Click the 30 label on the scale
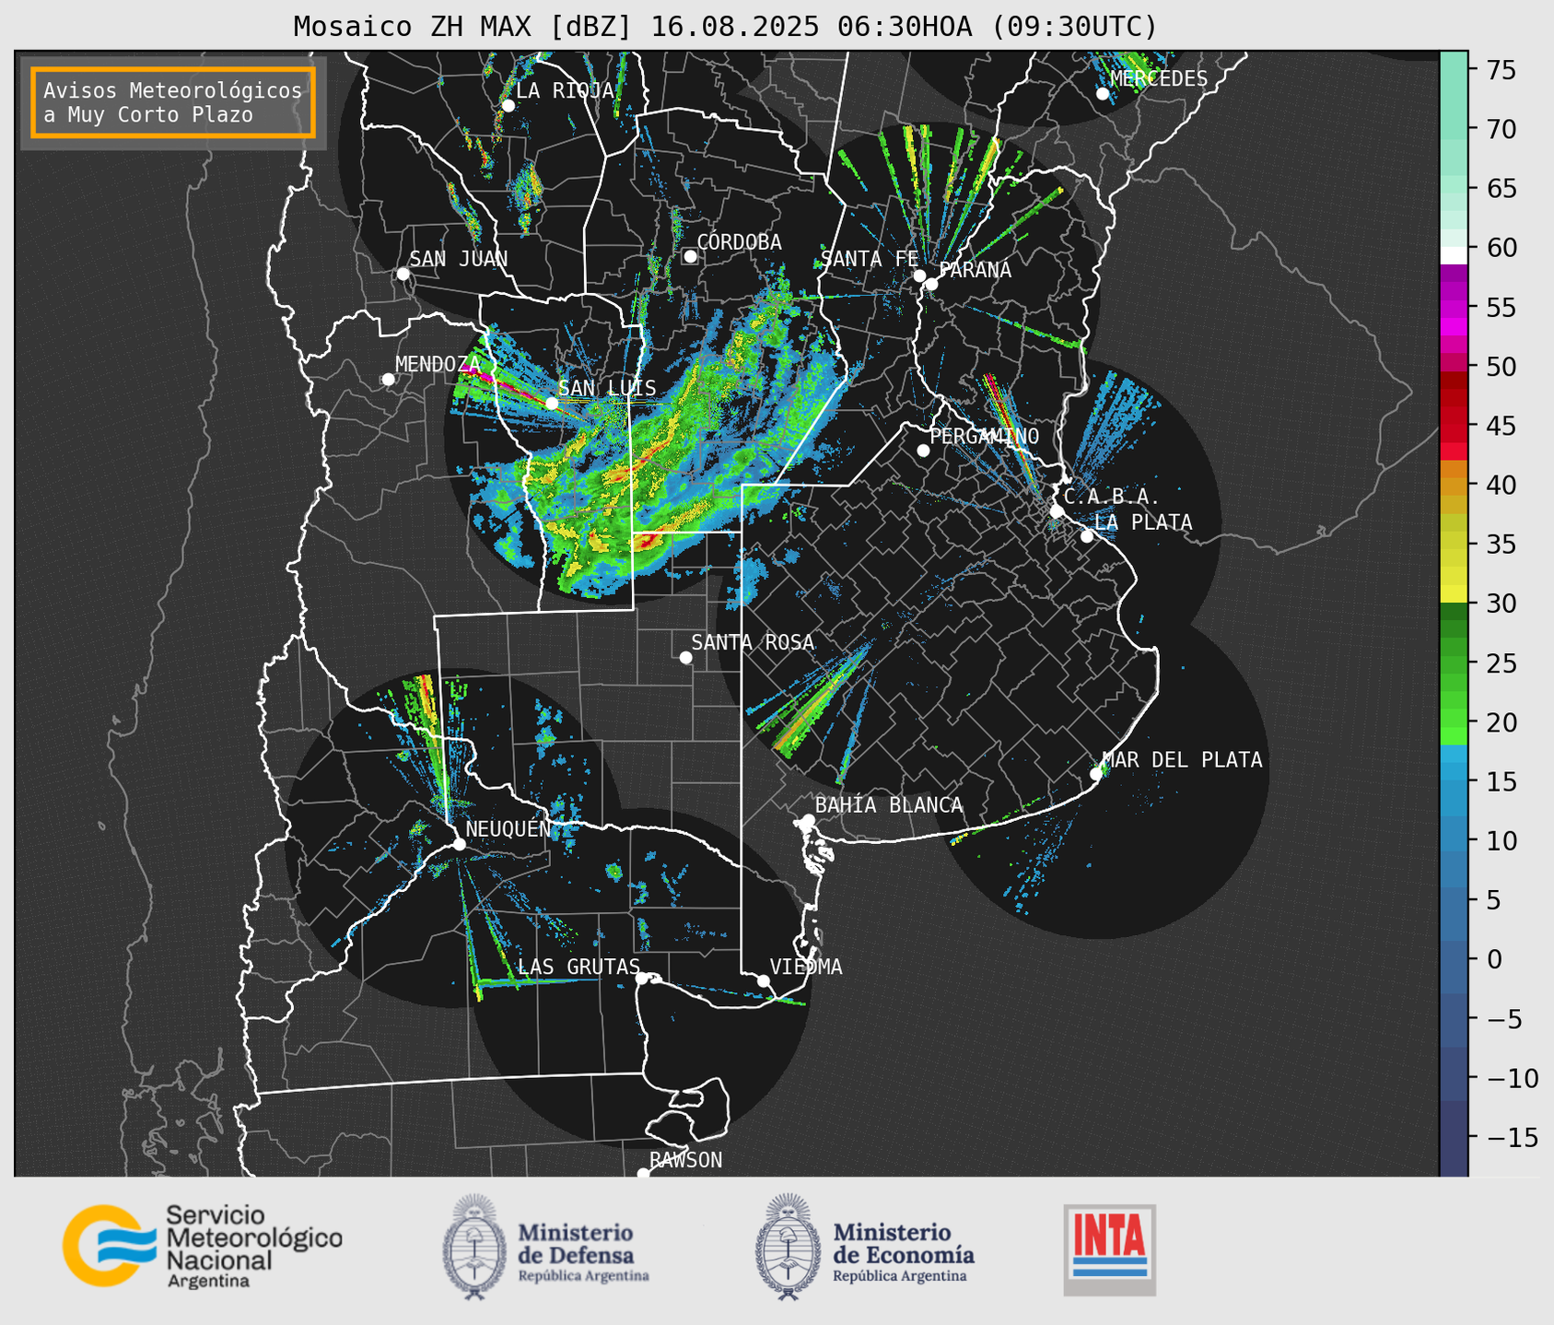Screen dimensions: 1554x1325 1501,604
